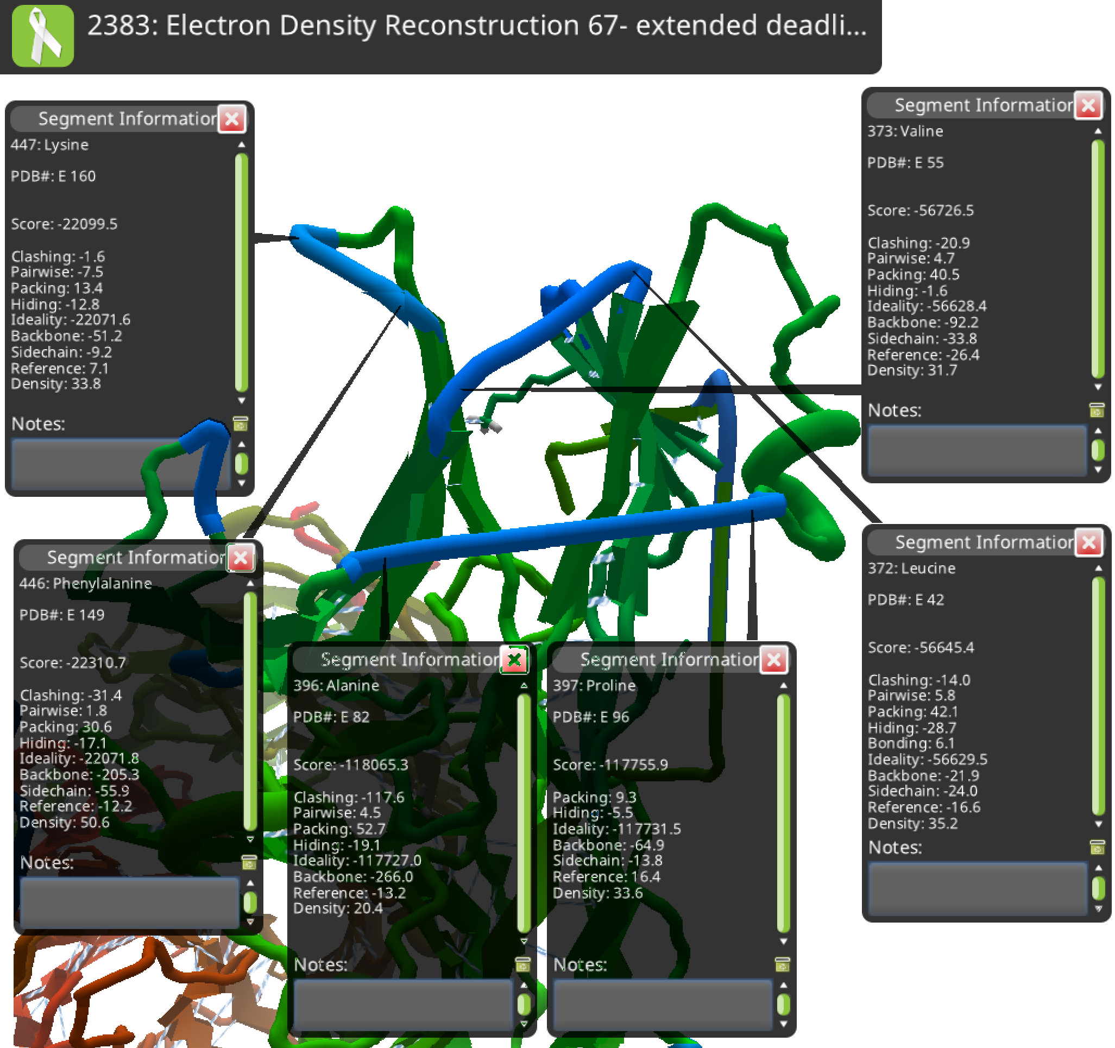The image size is (1115, 1048).
Task: Click the Valine panel notes text field
Action: click(977, 450)
